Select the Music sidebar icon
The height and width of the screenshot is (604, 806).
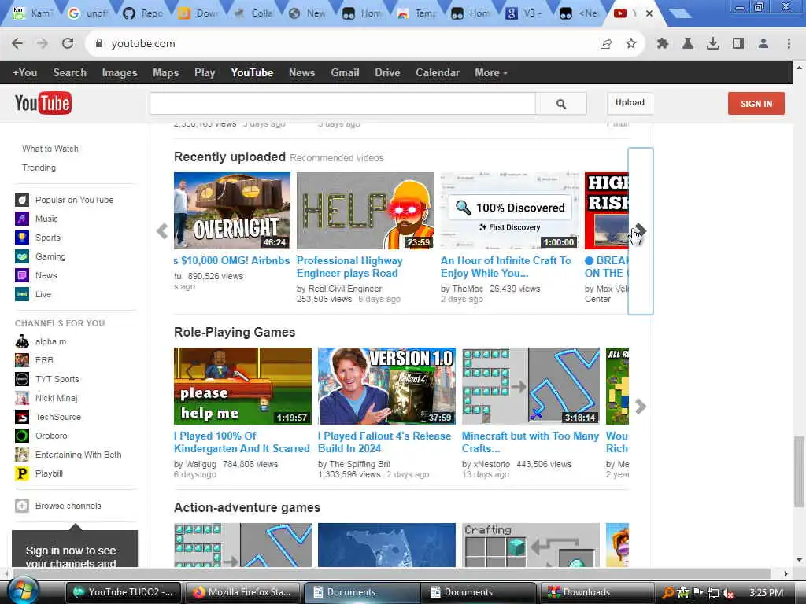coord(21,219)
